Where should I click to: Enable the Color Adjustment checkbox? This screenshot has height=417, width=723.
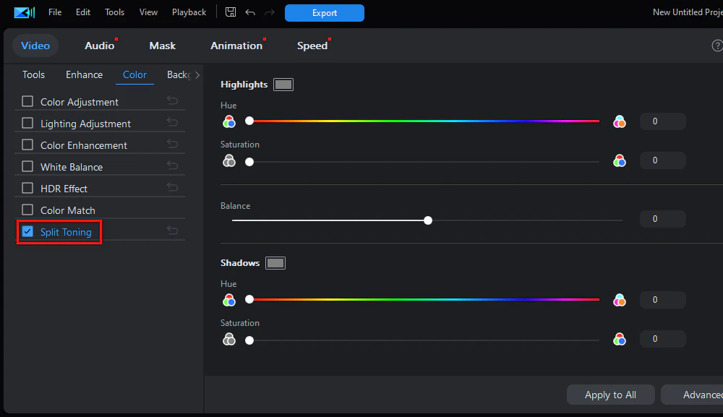pyautogui.click(x=27, y=101)
